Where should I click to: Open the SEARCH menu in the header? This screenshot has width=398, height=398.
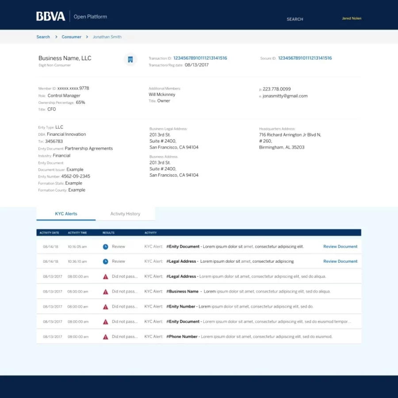[x=295, y=19]
